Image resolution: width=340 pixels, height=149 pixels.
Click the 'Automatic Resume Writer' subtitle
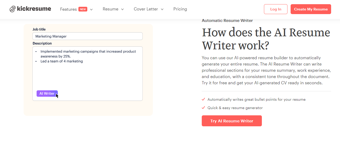click(227, 21)
